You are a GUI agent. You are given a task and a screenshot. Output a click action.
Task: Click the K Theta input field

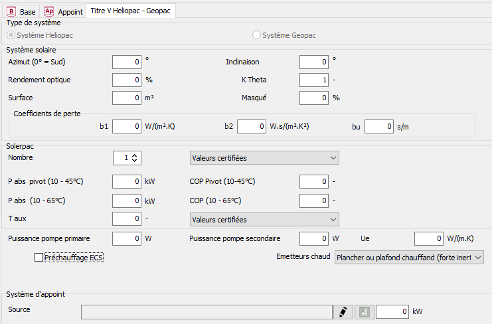(x=314, y=80)
